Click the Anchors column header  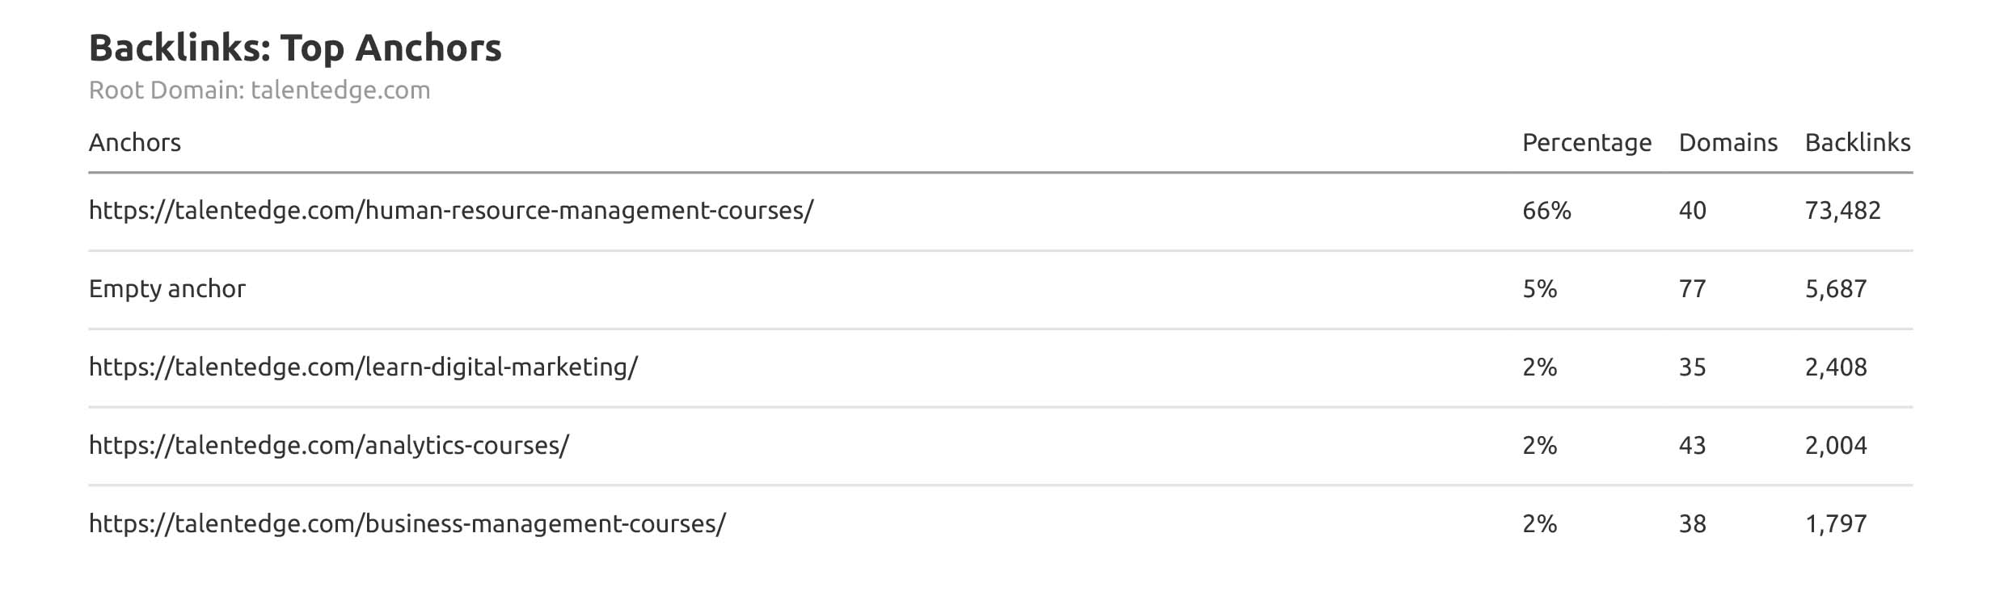click(134, 143)
